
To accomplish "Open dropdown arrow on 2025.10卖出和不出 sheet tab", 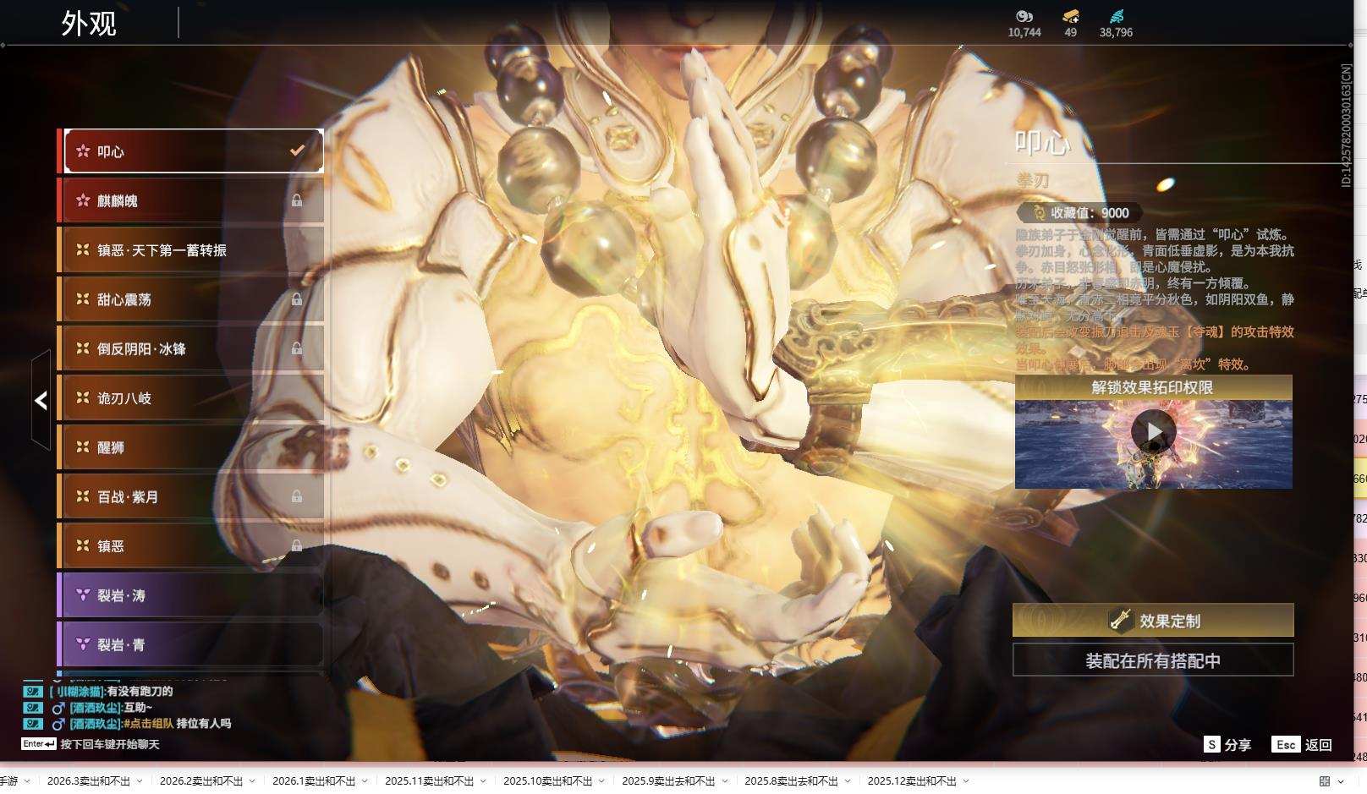I will [601, 781].
